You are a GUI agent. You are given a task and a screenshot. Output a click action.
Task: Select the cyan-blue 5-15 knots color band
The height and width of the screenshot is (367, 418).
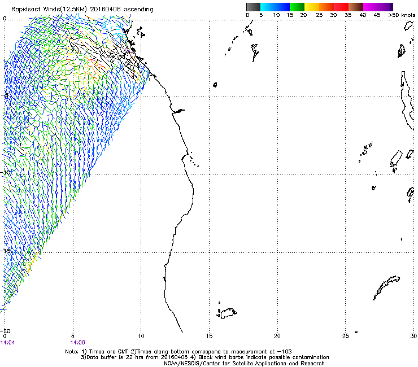275,7
